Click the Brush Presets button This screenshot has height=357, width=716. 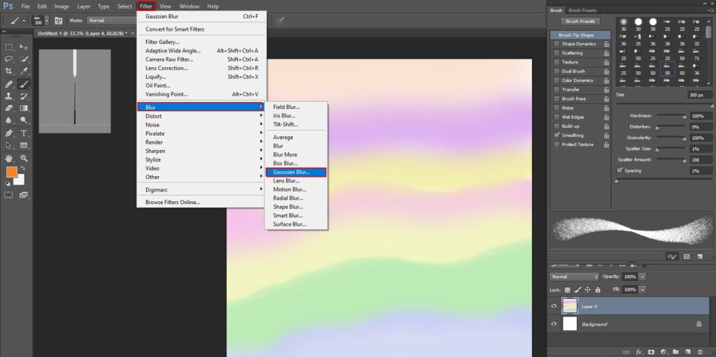click(x=580, y=22)
